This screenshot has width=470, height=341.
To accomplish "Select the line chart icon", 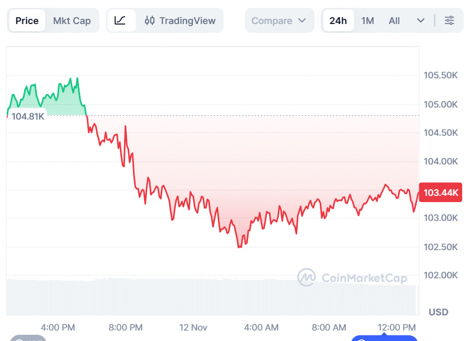I will coord(121,20).
